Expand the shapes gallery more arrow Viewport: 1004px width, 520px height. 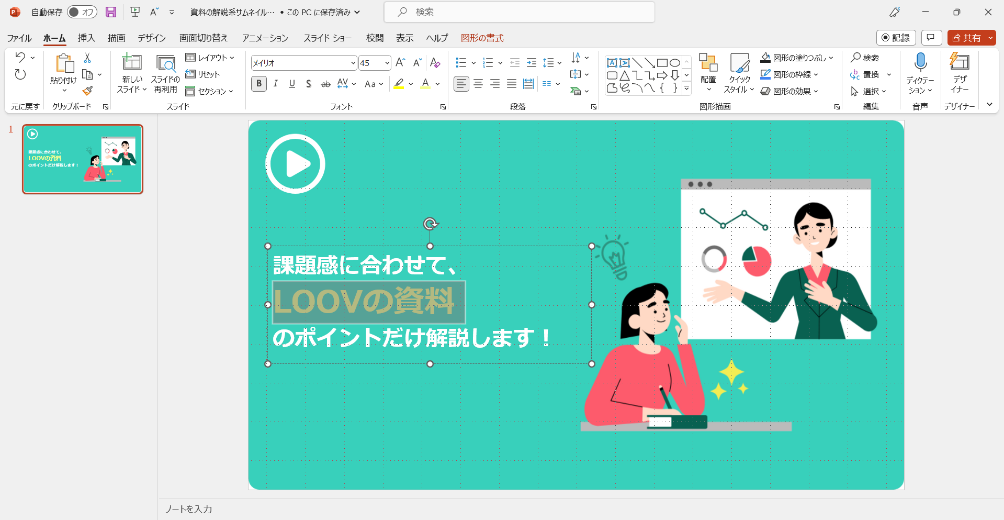pyautogui.click(x=687, y=88)
